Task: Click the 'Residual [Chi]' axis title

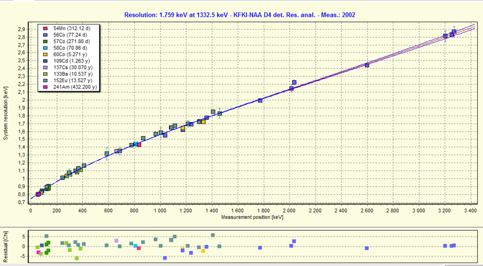Action: tap(6, 247)
